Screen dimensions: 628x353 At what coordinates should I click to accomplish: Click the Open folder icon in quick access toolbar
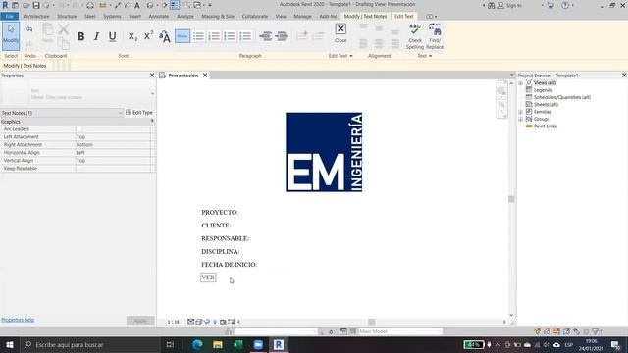tap(26, 5)
